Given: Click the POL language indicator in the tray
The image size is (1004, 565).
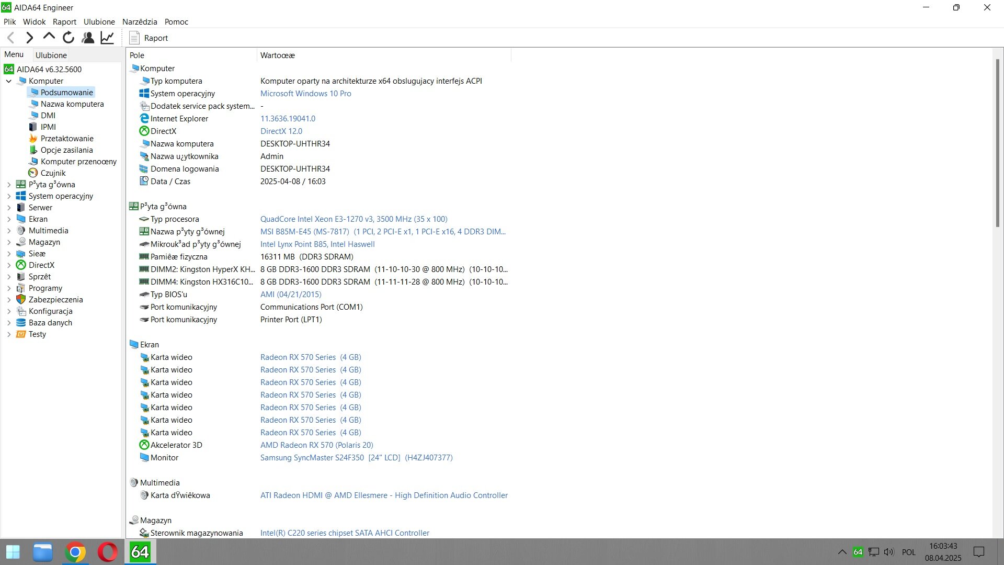Looking at the screenshot, I should coord(909,552).
